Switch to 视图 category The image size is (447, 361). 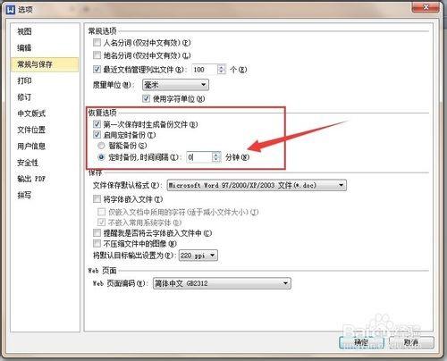click(24, 31)
